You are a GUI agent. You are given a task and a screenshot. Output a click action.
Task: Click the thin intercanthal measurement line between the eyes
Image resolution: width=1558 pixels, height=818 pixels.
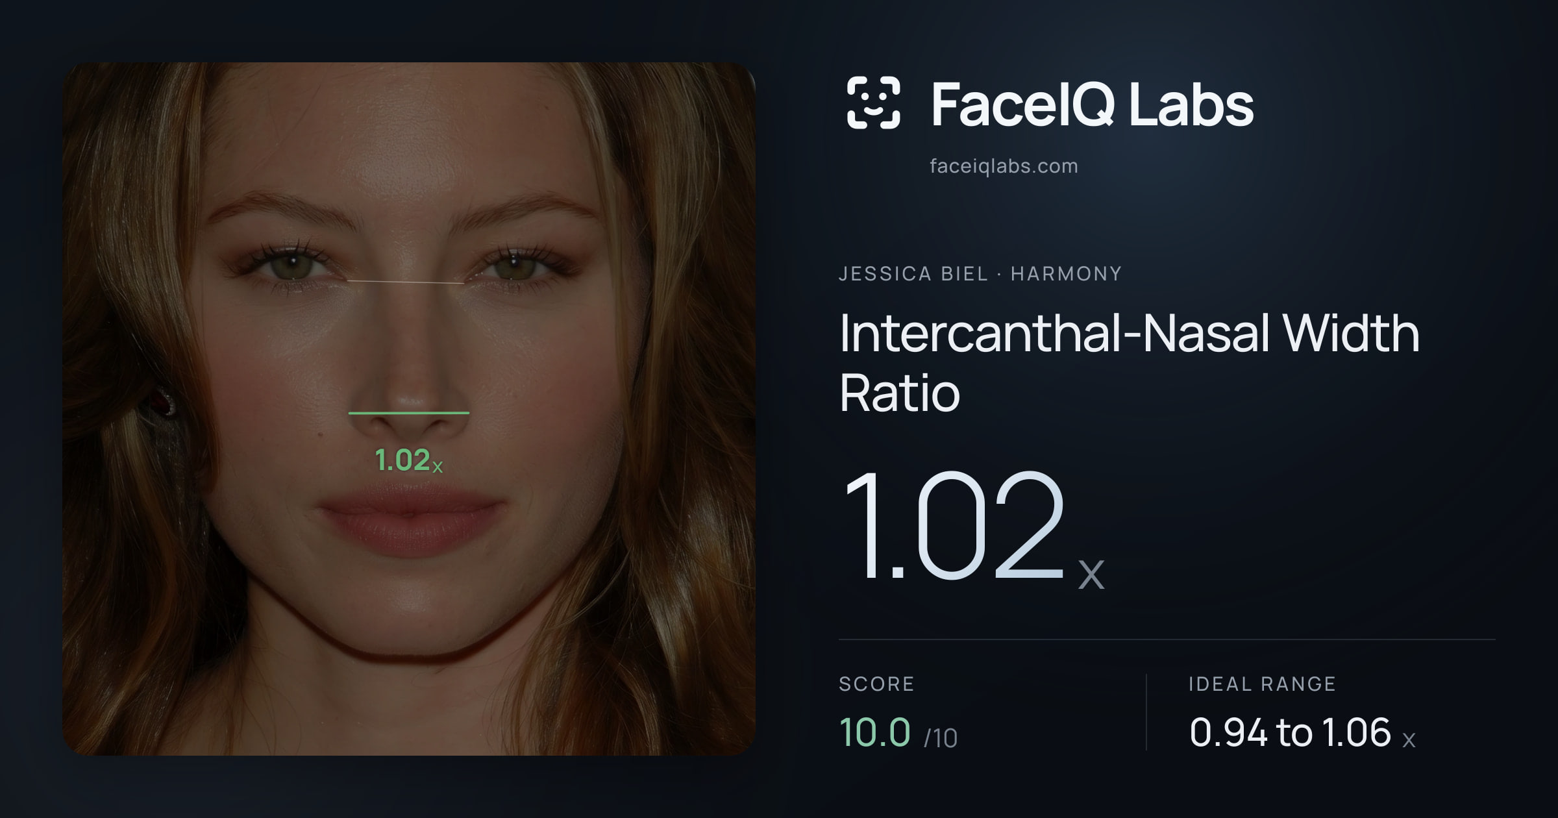pos(406,282)
